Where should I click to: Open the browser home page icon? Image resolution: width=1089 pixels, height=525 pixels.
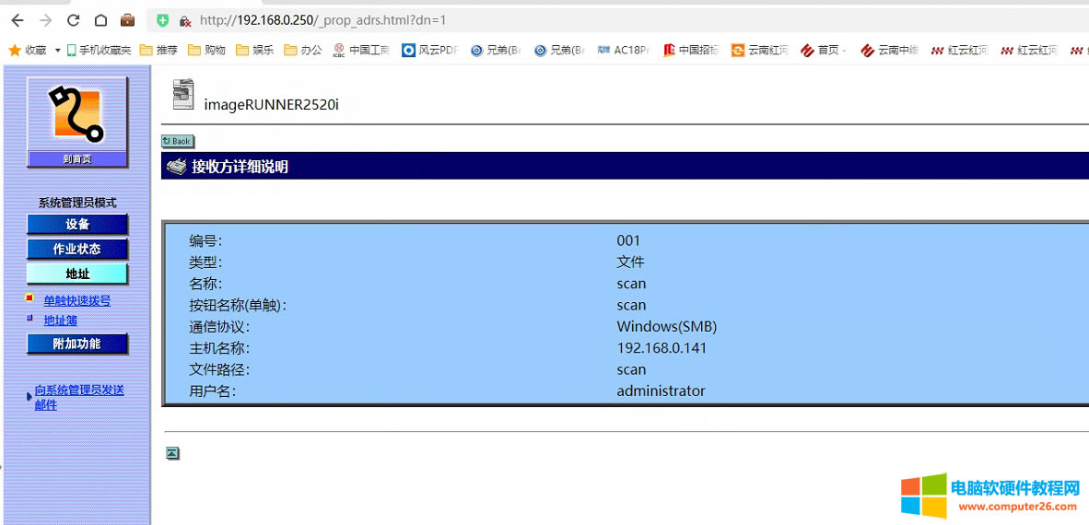click(100, 20)
